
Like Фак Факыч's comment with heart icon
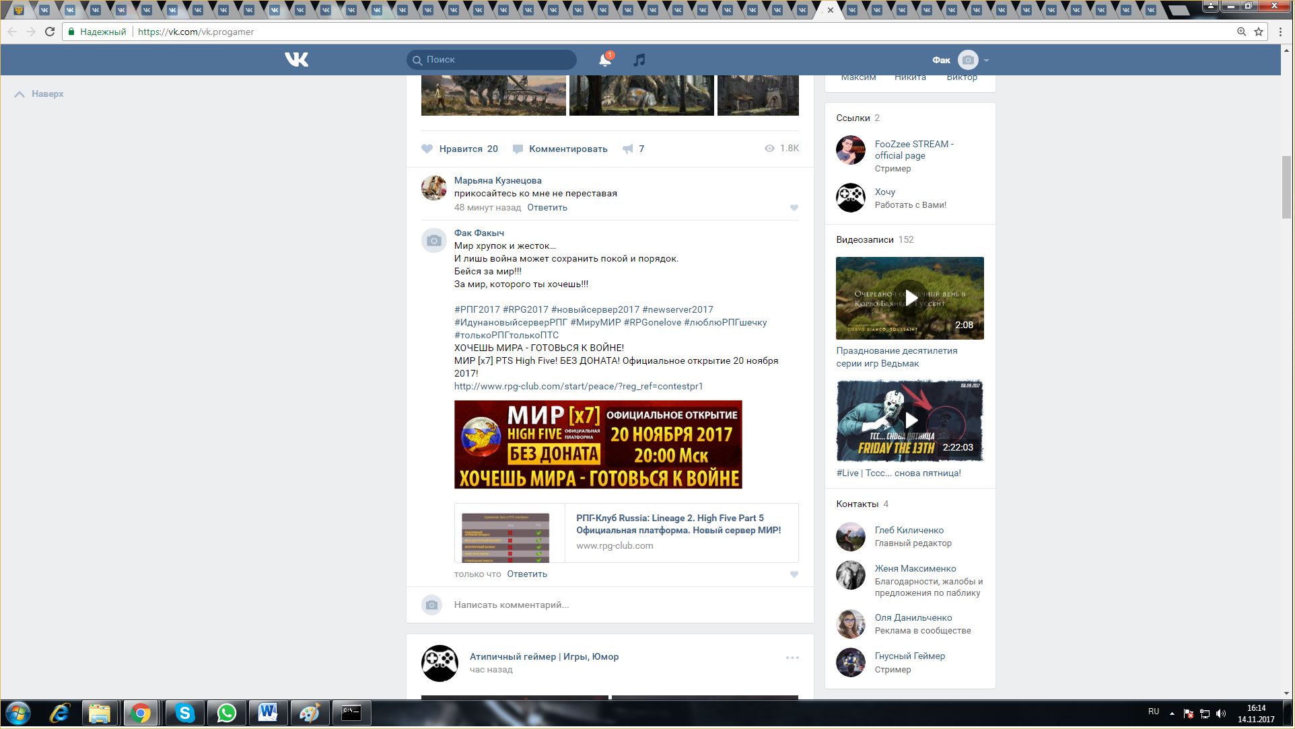pos(794,574)
